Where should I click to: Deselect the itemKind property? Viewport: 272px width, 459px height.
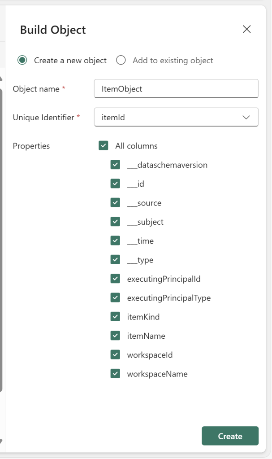(115, 317)
